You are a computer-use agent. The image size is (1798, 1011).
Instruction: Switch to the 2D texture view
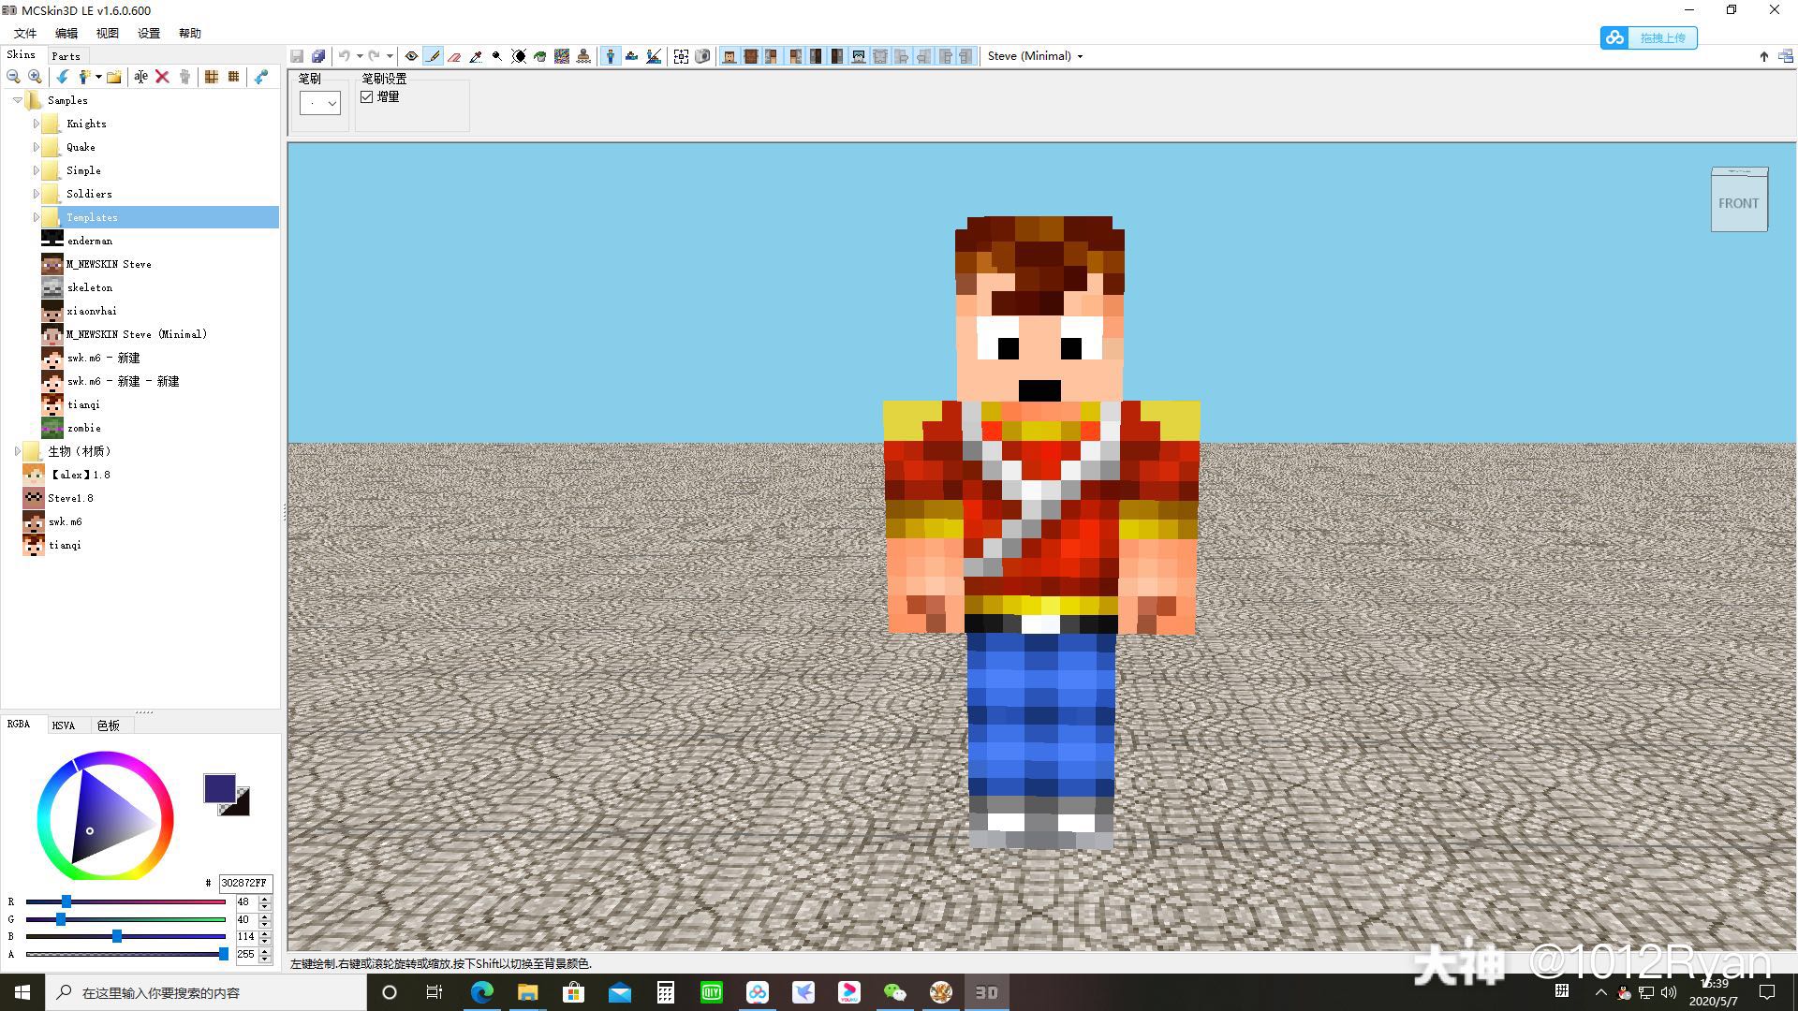632,56
